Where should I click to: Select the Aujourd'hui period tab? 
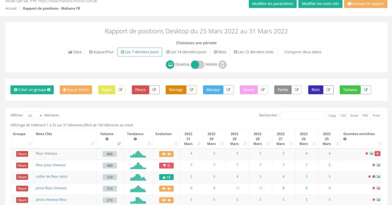click(x=101, y=52)
